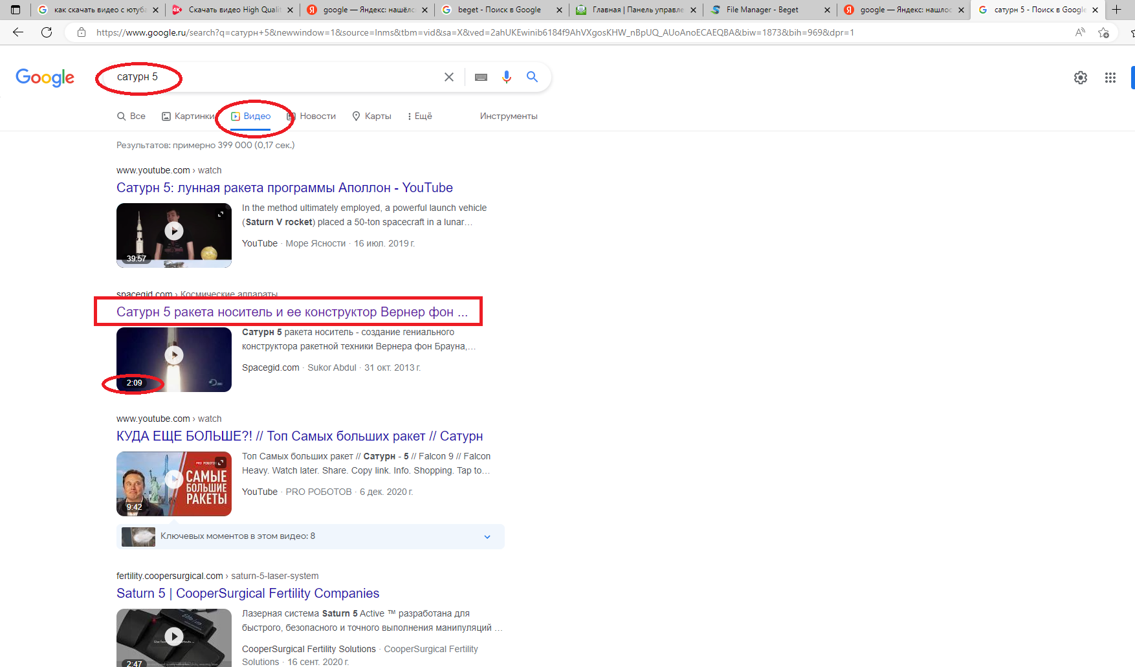Screen dimensions: 1135x667
Task: Open Google settings gear
Action: [1081, 78]
